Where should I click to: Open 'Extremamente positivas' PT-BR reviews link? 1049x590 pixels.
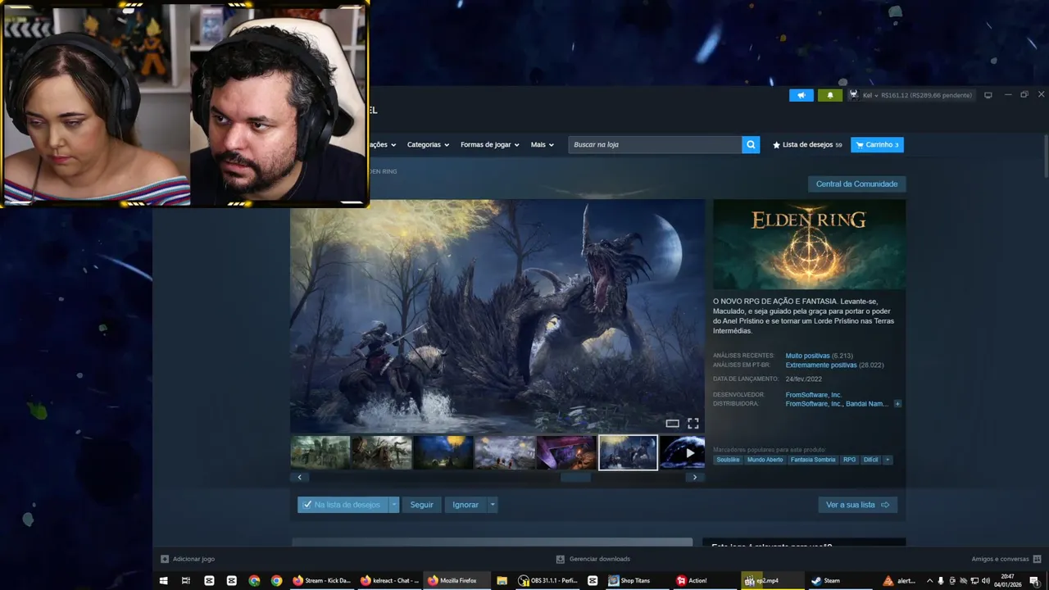pos(821,365)
